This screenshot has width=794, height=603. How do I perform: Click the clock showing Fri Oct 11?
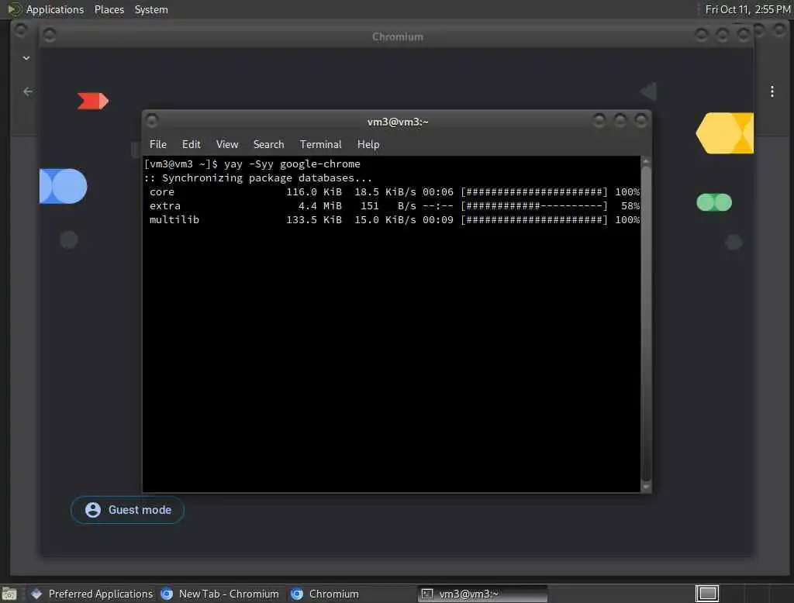(x=747, y=9)
